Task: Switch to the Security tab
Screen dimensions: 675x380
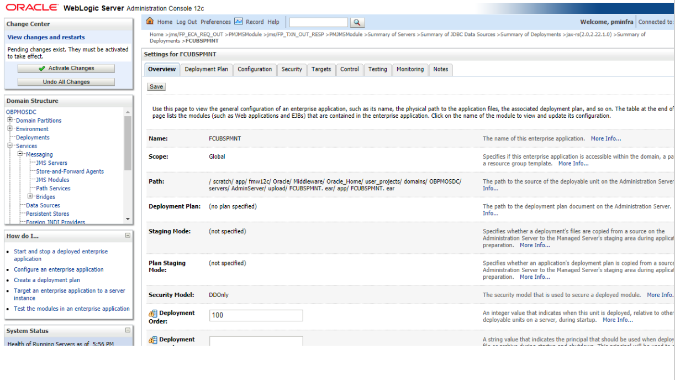Action: click(292, 69)
